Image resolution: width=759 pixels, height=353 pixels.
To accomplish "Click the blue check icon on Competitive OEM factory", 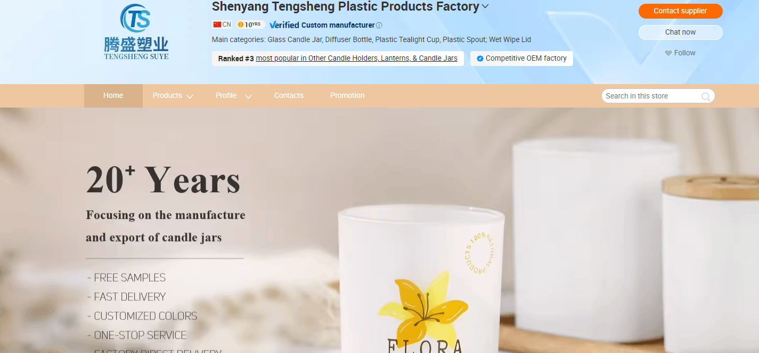I will click(480, 59).
